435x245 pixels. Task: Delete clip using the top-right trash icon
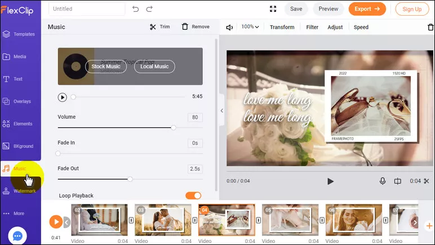430,27
